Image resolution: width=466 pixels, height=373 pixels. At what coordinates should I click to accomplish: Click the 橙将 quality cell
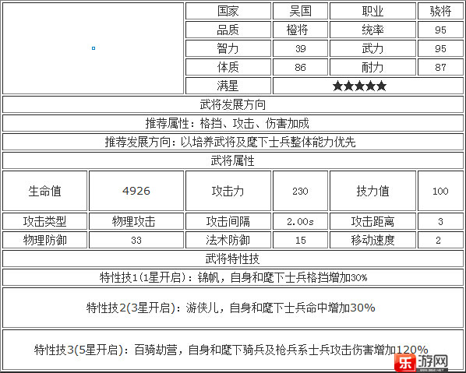300,30
